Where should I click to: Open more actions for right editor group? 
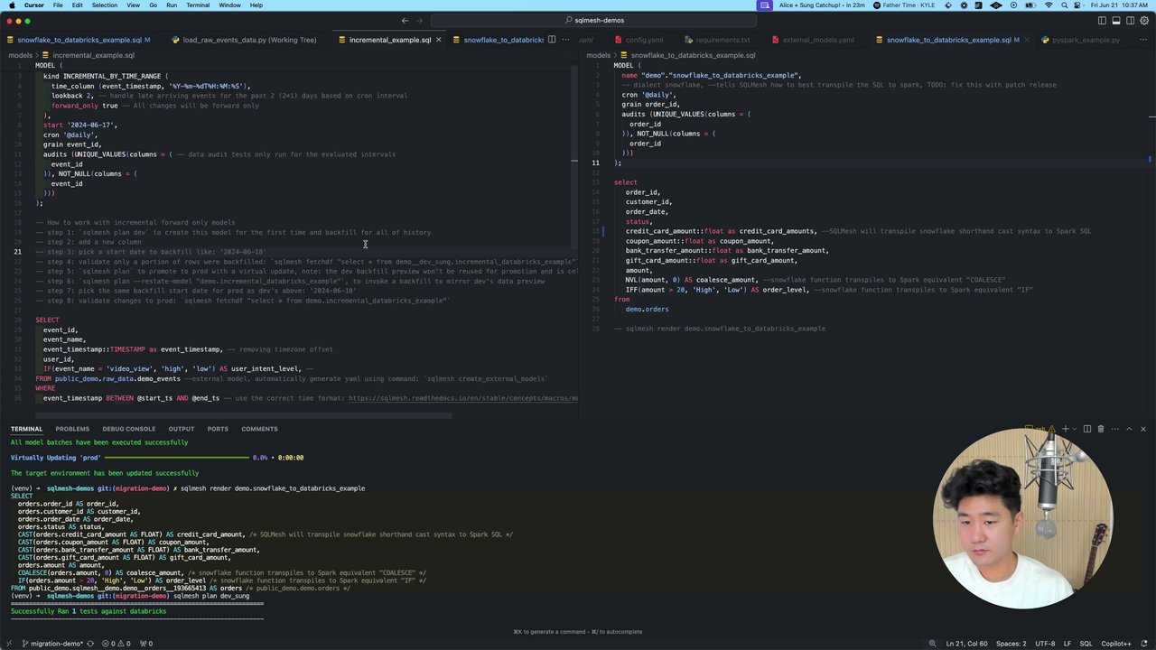1143,40
